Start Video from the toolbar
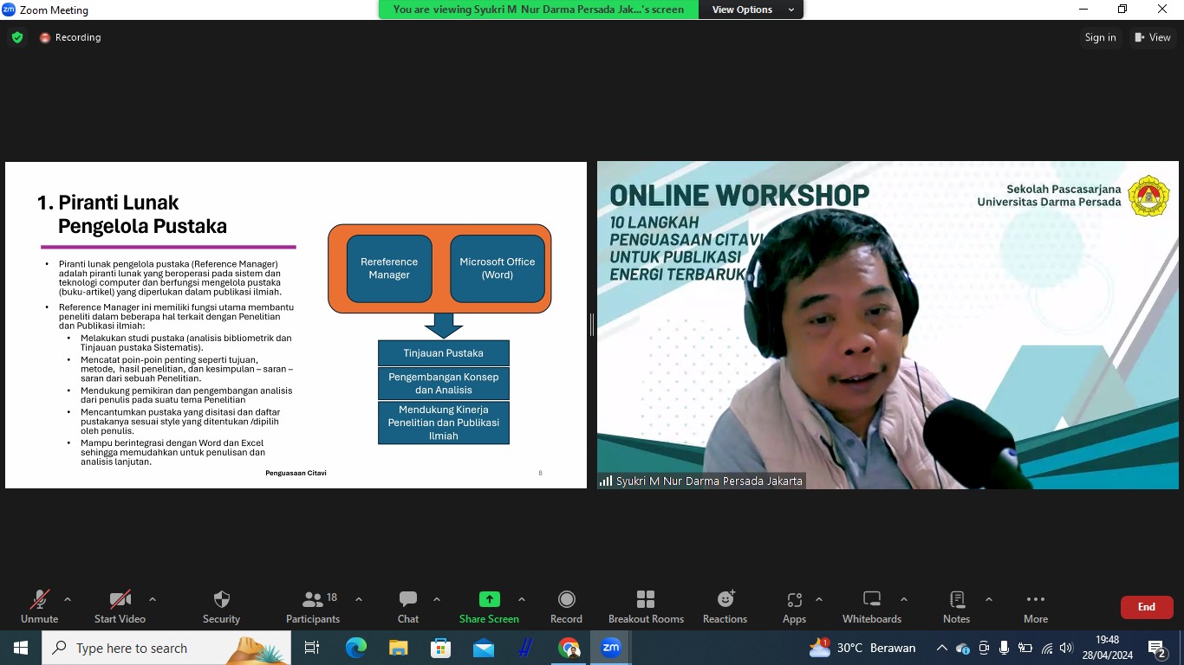This screenshot has width=1184, height=665. (120, 606)
